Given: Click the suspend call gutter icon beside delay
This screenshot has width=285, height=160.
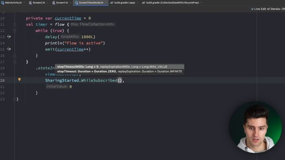Looking at the screenshot, I should click(x=9, y=36).
